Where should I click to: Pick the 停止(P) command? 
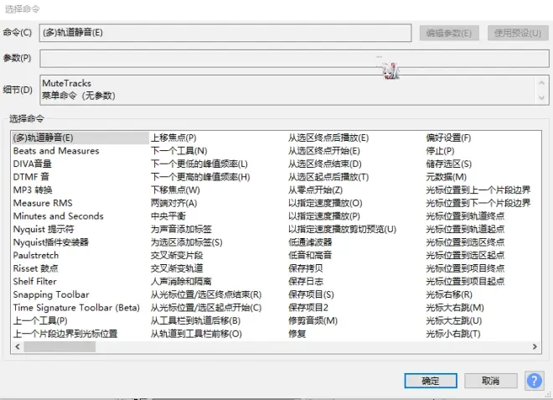(x=440, y=151)
